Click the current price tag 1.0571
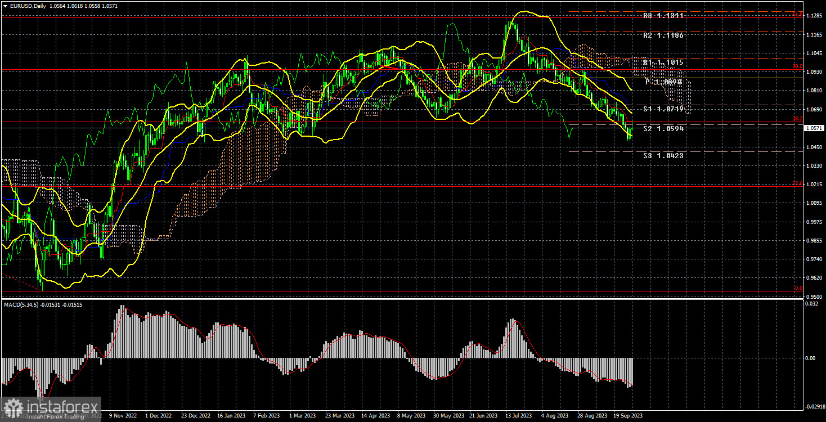826x422 pixels. (x=814, y=128)
